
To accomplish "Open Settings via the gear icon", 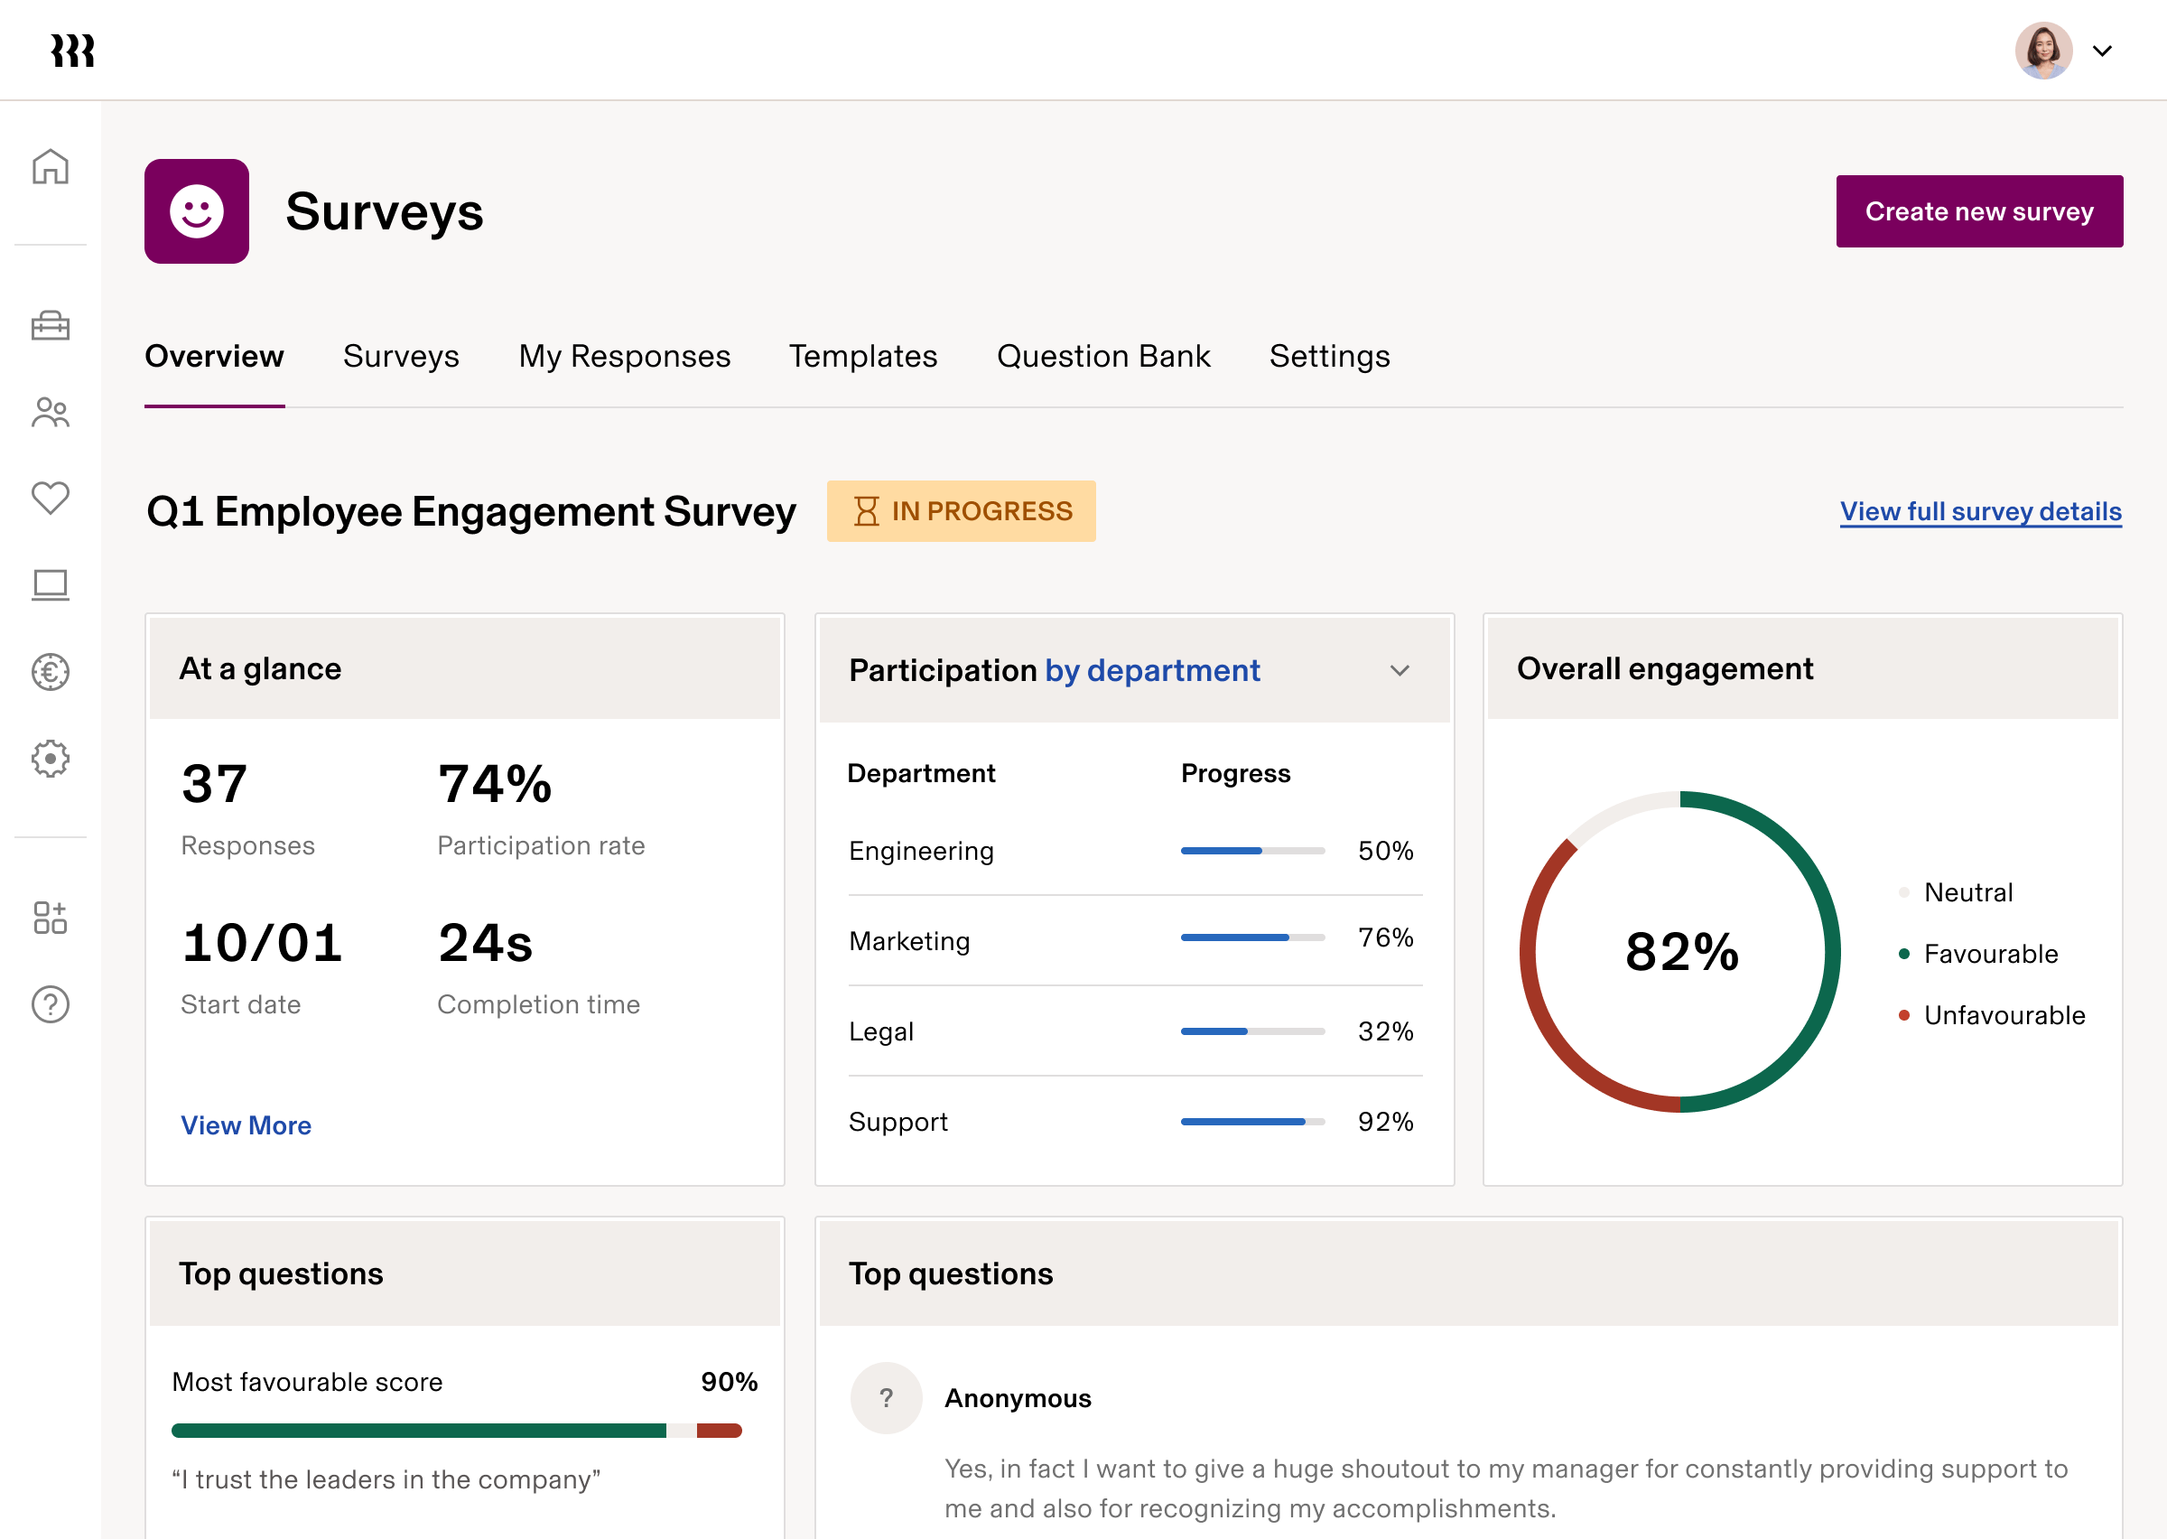I will 51,758.
